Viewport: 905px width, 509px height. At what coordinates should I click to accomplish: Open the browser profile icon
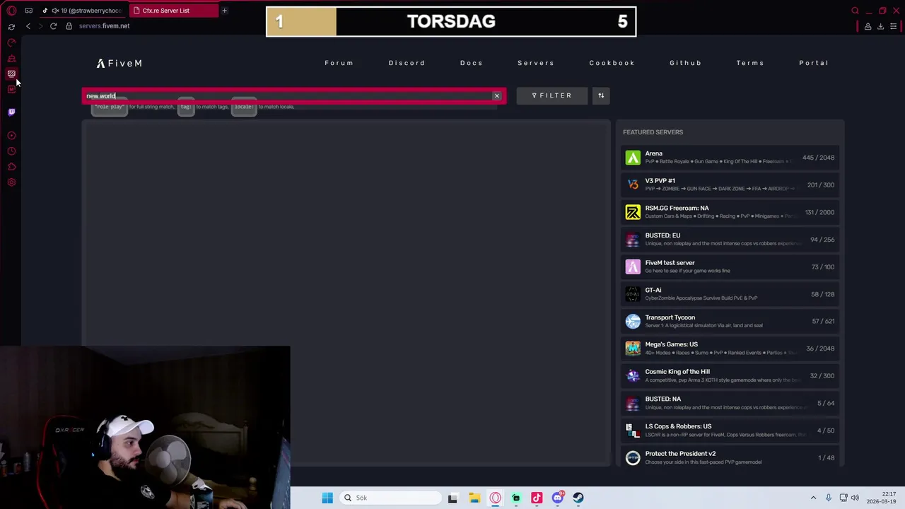[868, 26]
